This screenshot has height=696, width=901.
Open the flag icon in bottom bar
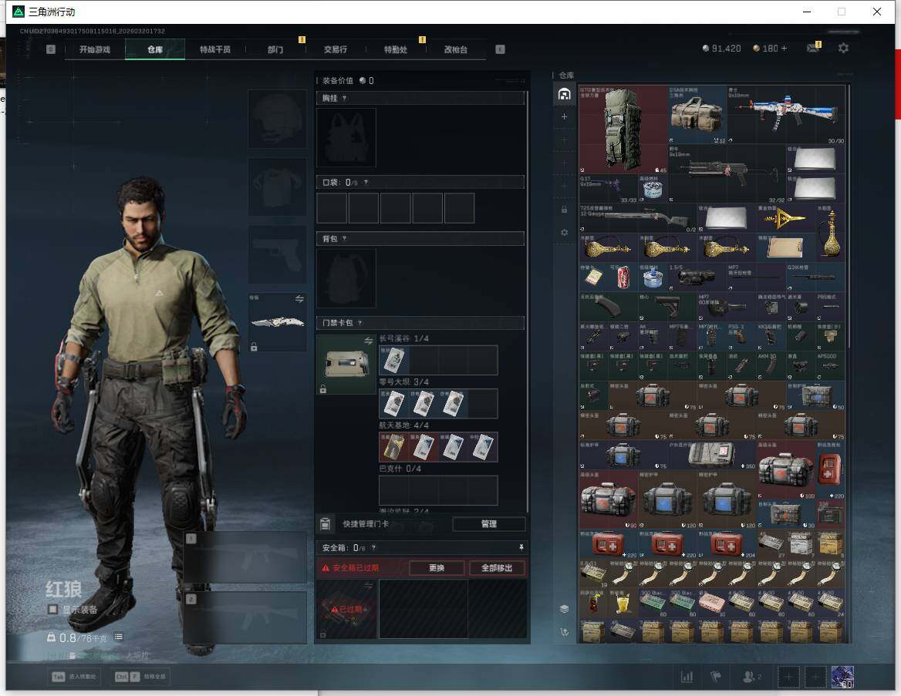click(x=716, y=677)
